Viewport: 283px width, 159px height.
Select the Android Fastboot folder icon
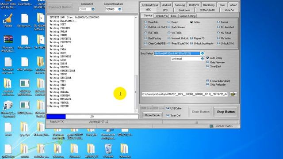coord(8,87)
